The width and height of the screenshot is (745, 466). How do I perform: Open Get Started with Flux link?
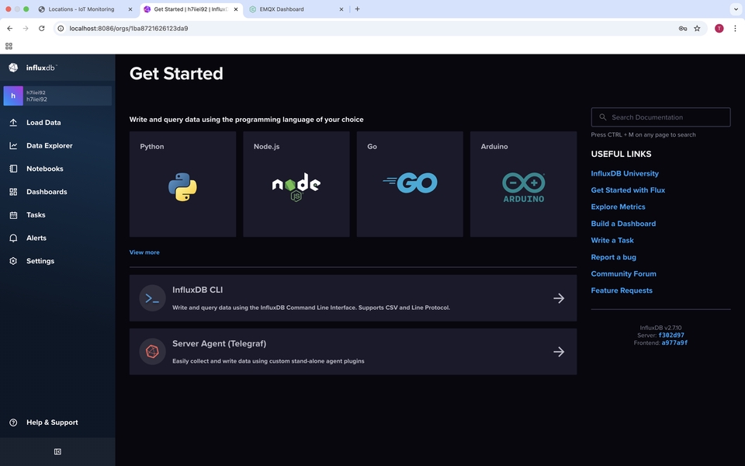[628, 190]
